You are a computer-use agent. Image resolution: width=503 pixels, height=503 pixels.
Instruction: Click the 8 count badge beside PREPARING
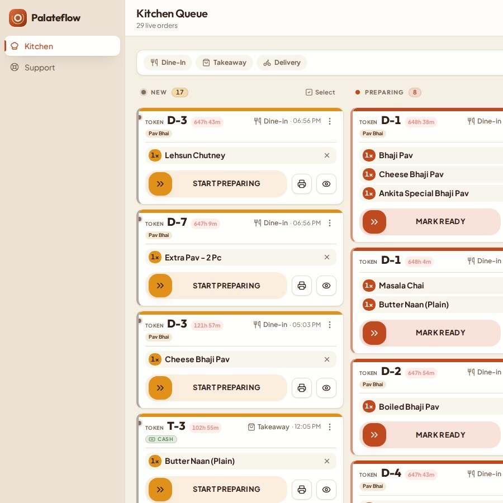point(415,92)
